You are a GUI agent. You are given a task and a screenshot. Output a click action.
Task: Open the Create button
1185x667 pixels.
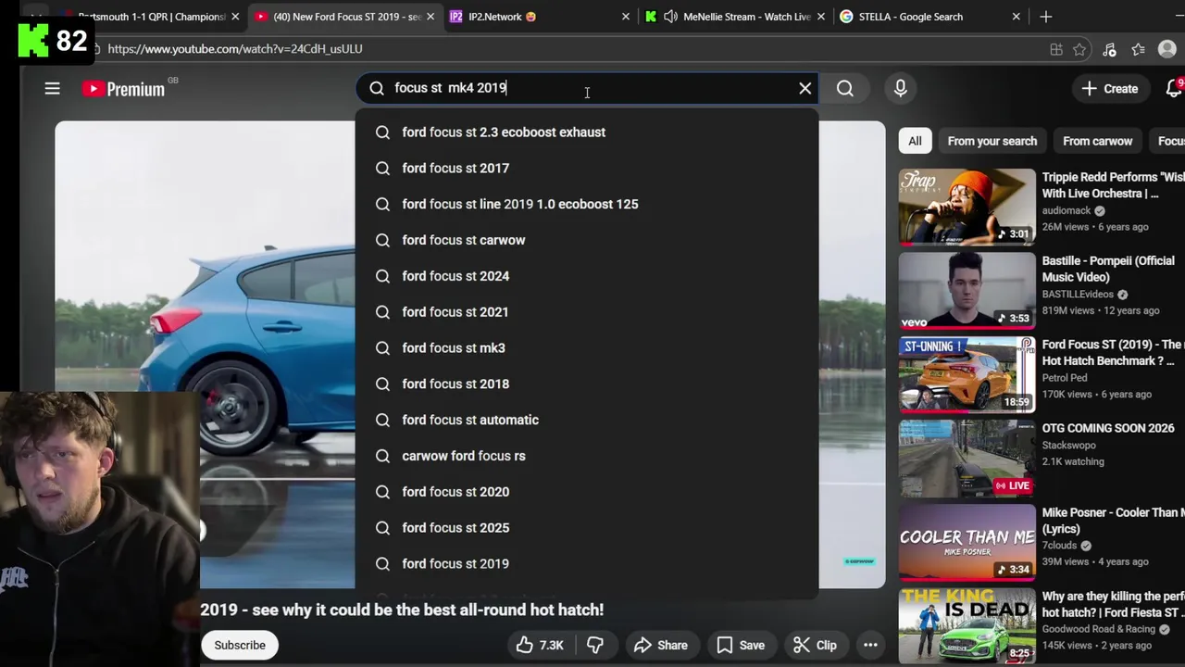(x=1110, y=89)
